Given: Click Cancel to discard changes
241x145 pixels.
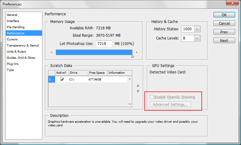Looking at the screenshot, I should [x=224, y=24].
